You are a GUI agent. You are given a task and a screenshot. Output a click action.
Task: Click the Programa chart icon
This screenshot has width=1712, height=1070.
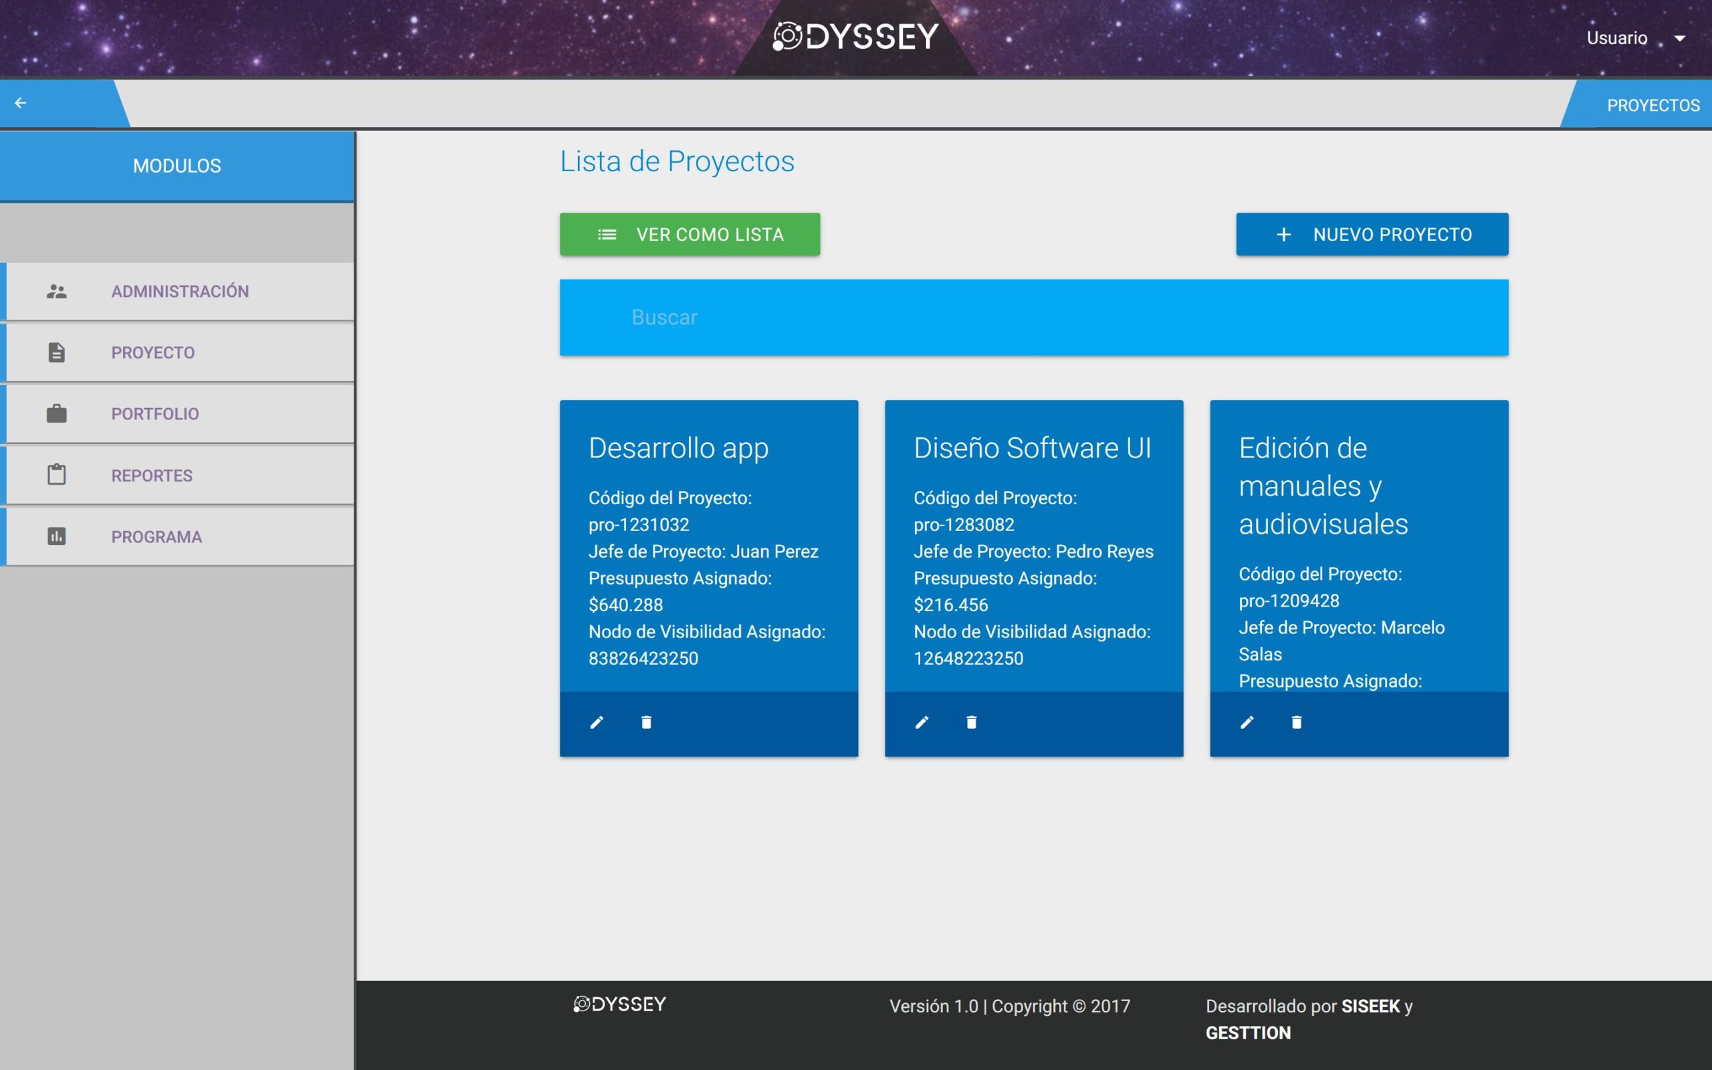(57, 536)
